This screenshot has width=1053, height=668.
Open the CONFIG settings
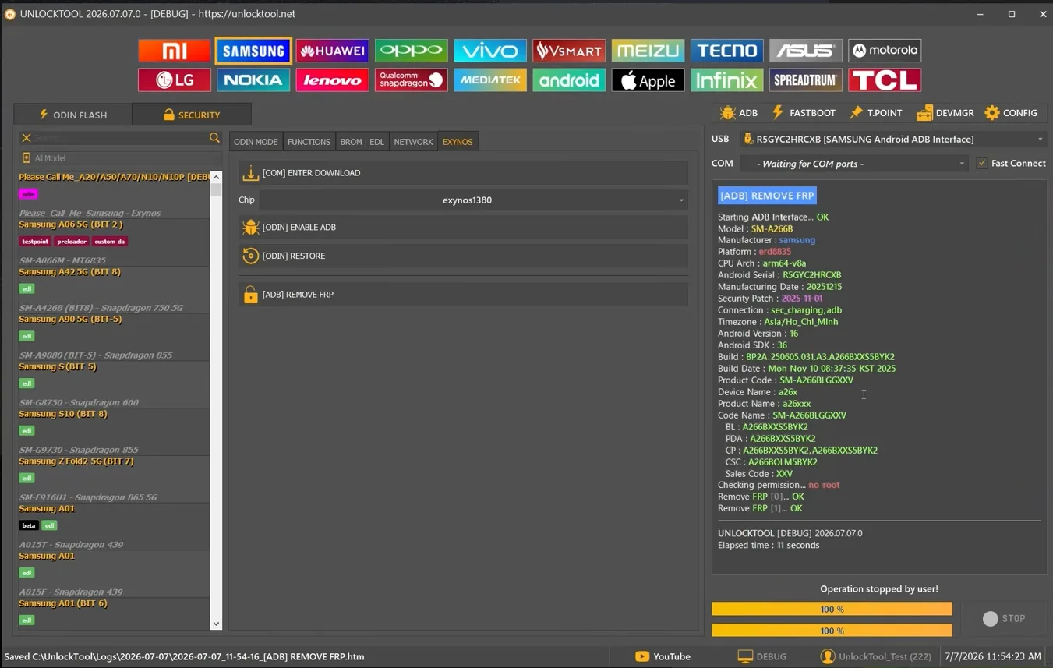coord(1010,113)
